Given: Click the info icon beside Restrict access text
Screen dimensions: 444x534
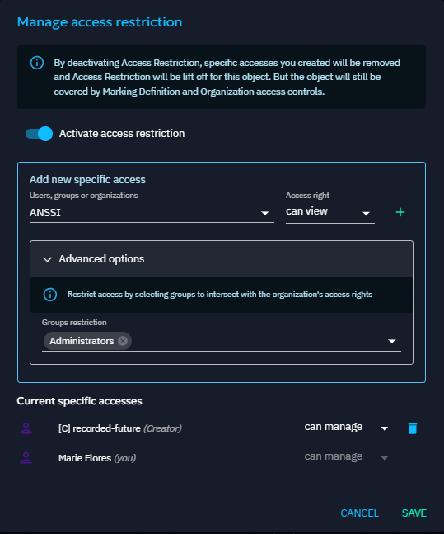Looking at the screenshot, I should coord(50,295).
